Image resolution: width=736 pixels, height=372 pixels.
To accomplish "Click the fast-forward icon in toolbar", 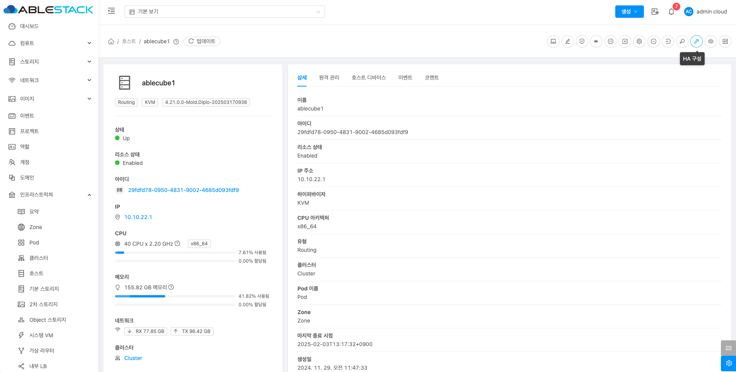I will click(596, 41).
